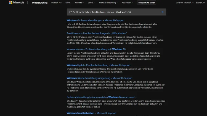Open Windows Update-Problembehandlung result link

pos(98,65)
